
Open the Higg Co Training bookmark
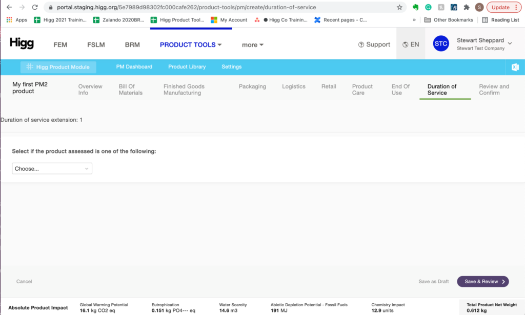click(281, 20)
